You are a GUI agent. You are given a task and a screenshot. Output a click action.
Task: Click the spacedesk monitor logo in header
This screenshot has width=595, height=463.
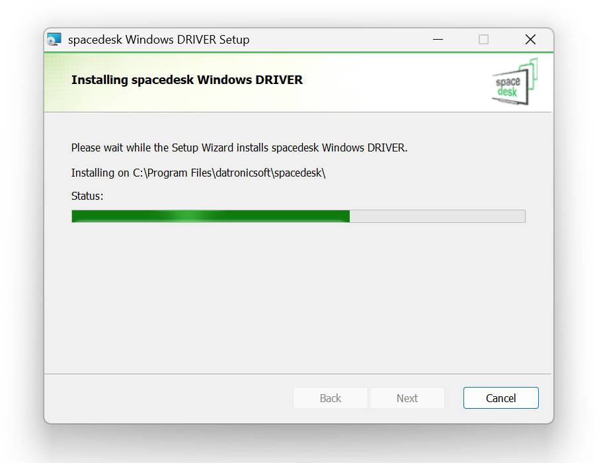point(514,81)
